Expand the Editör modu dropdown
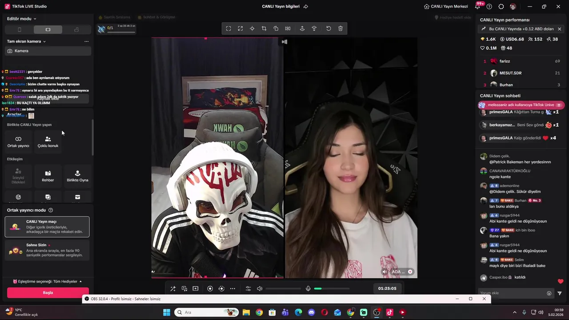Screen dimensions: 569x320 tap(22, 19)
